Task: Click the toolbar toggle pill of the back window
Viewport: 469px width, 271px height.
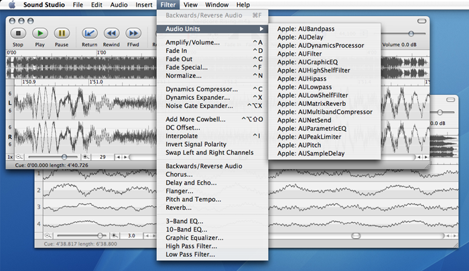Action: (x=450, y=100)
